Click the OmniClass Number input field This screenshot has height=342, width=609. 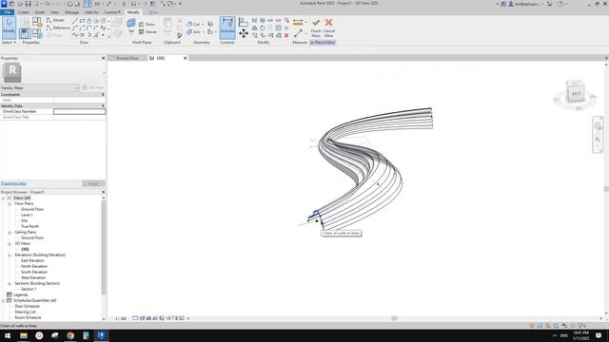pos(79,112)
